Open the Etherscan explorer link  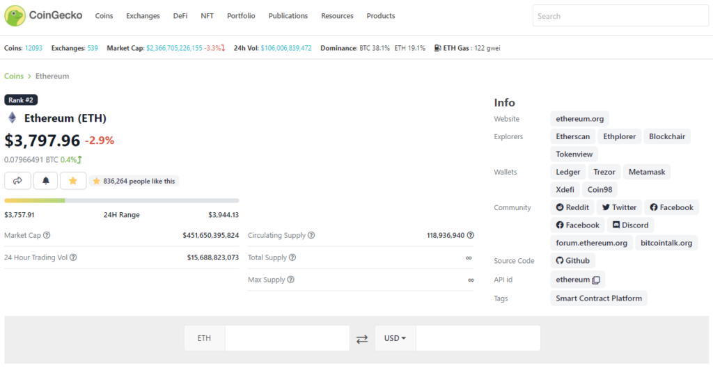point(573,136)
